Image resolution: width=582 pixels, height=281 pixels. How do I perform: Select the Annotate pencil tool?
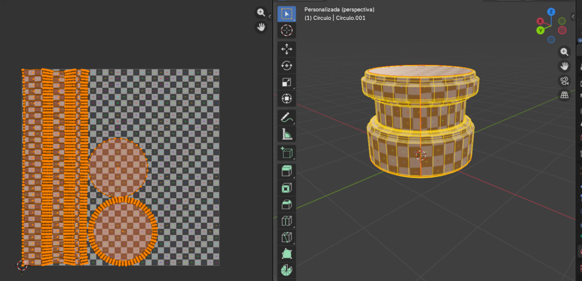click(286, 118)
